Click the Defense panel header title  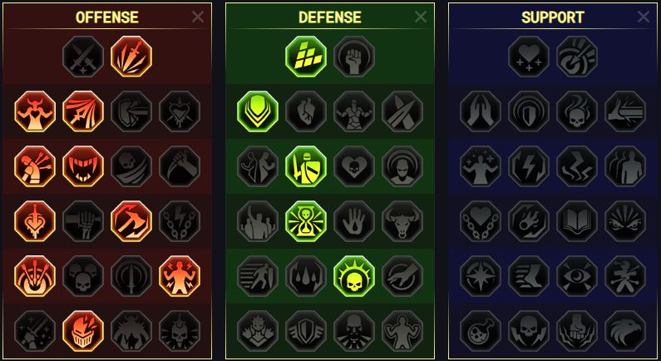[329, 17]
